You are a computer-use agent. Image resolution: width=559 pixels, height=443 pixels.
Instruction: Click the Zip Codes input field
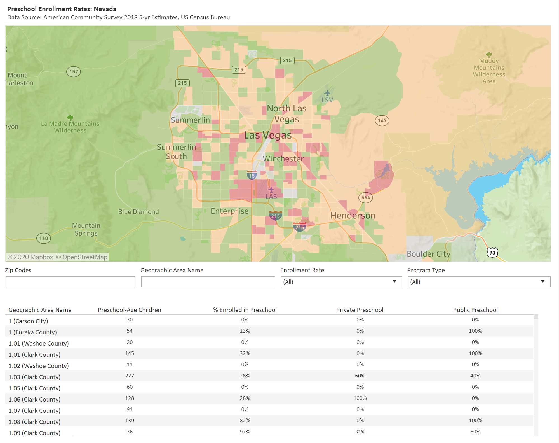[71, 282]
